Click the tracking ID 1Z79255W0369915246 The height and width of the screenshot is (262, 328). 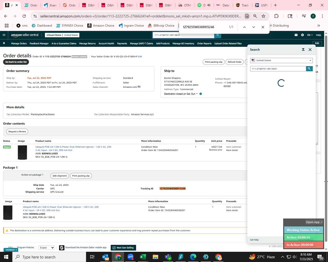pyautogui.click(x=172, y=189)
